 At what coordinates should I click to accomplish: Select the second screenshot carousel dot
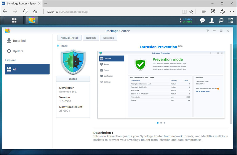click(x=161, y=123)
